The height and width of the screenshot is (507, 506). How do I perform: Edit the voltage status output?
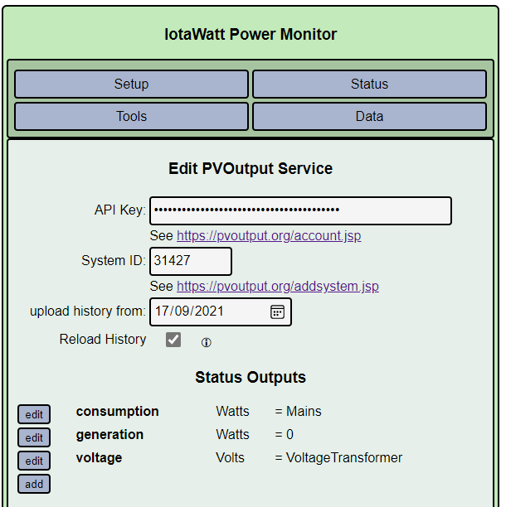tap(34, 461)
